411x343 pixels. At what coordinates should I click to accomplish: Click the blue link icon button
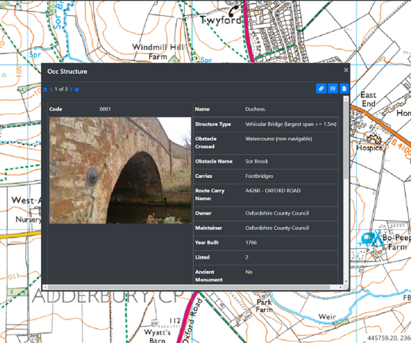(x=321, y=88)
